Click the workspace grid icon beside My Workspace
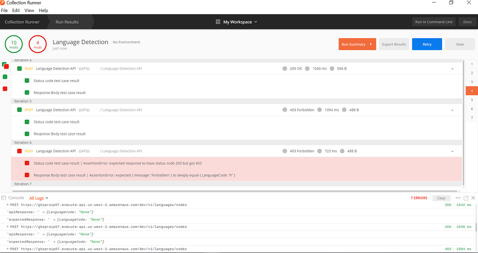The height and width of the screenshot is (253, 478). coord(217,22)
